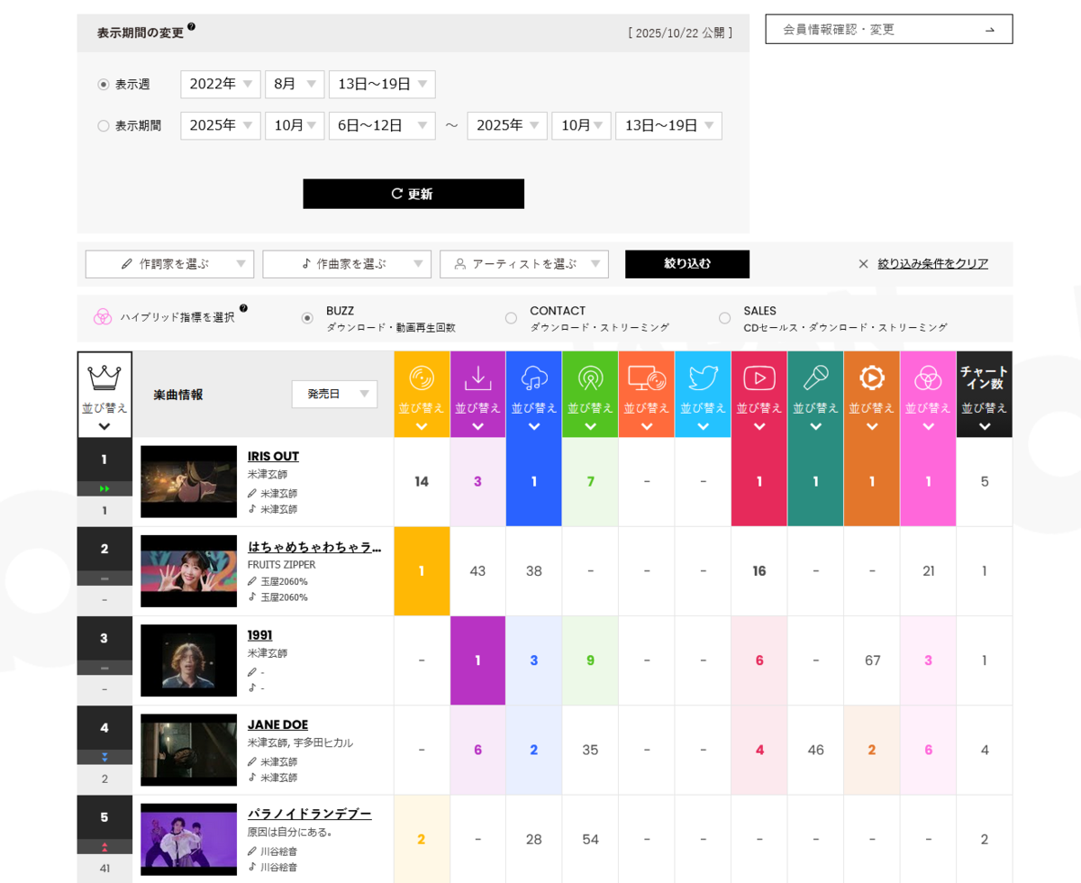Open the 1991 song link

pos(259,635)
